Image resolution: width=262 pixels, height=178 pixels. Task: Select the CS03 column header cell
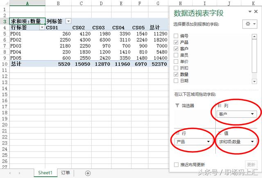(x=102, y=27)
